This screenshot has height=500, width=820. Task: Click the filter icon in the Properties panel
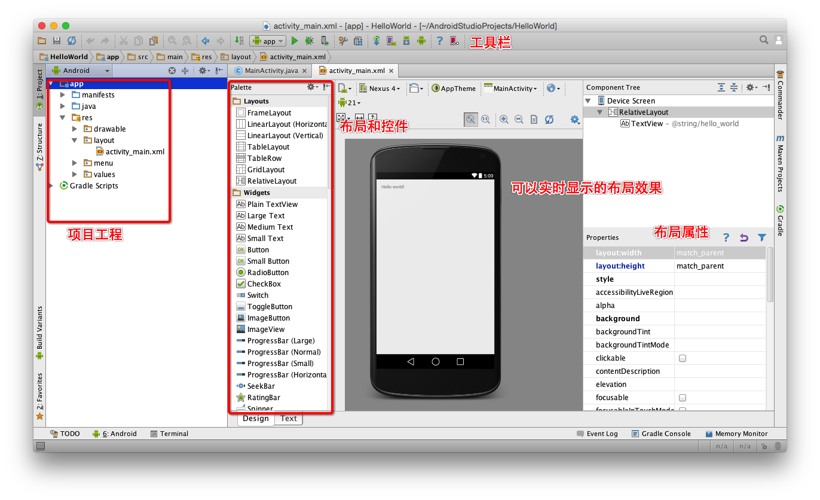762,237
